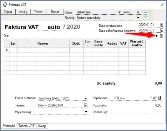This screenshot has width=167, height=131.
Task: Click the J.m. column header
Action: 88,43
